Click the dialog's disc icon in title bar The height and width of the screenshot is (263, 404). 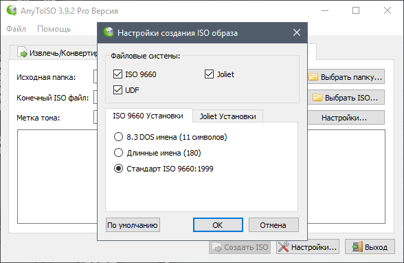109,32
